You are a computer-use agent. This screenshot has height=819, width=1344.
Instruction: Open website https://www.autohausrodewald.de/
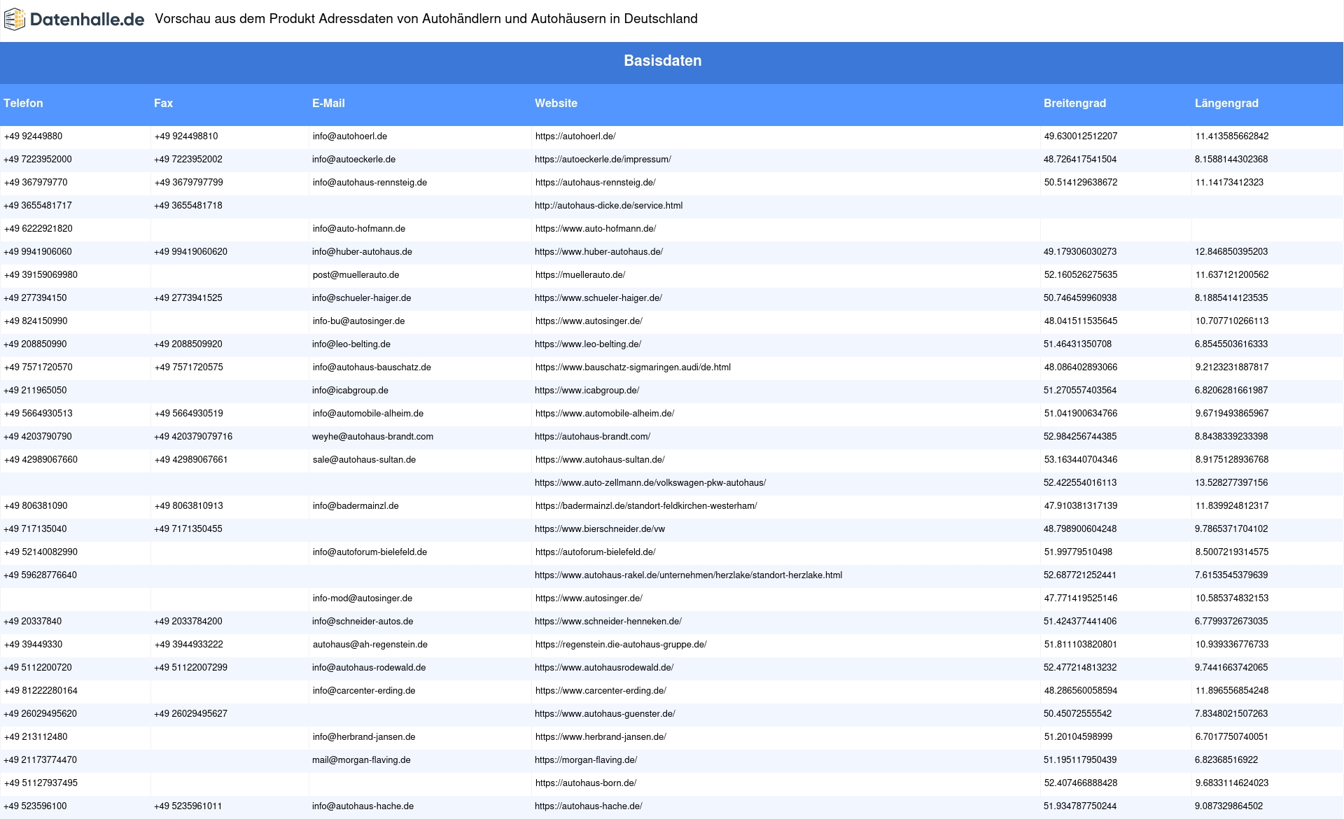point(604,668)
